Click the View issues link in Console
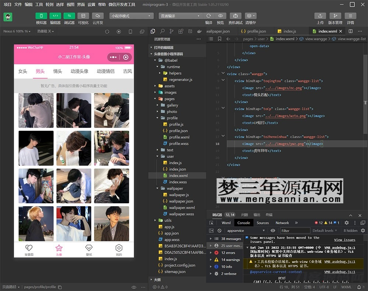 pyautogui.click(x=344, y=239)
